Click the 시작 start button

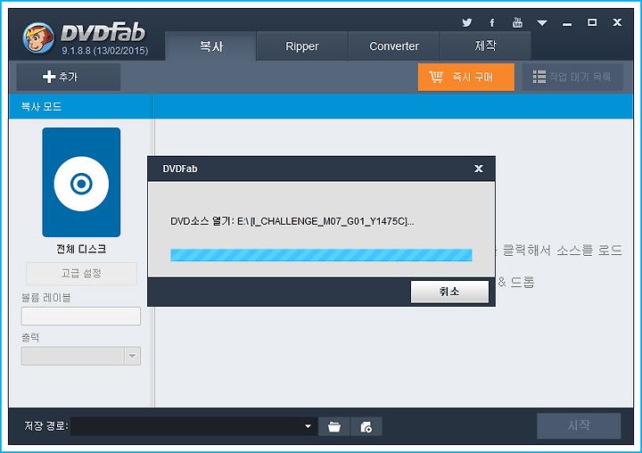click(579, 425)
